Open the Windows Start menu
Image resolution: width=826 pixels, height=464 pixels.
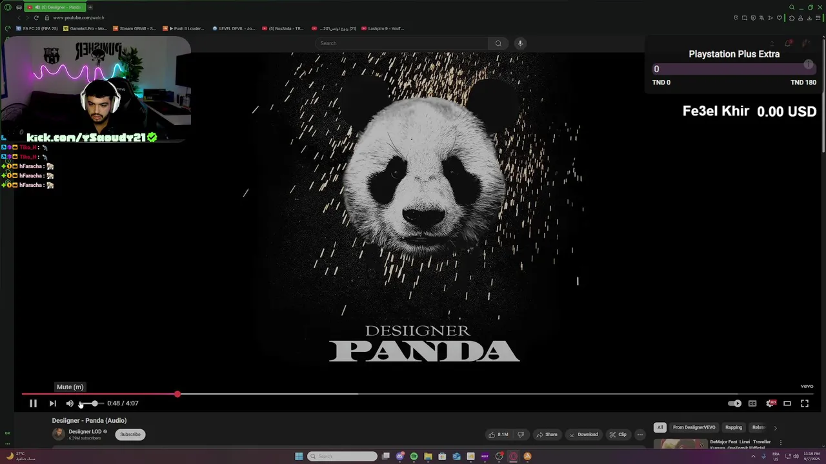click(299, 456)
